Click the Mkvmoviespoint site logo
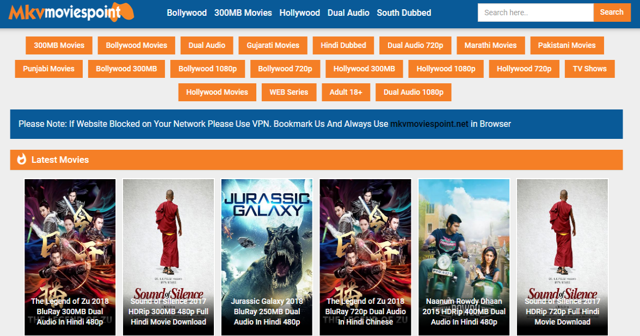640x336 pixels. tap(71, 12)
